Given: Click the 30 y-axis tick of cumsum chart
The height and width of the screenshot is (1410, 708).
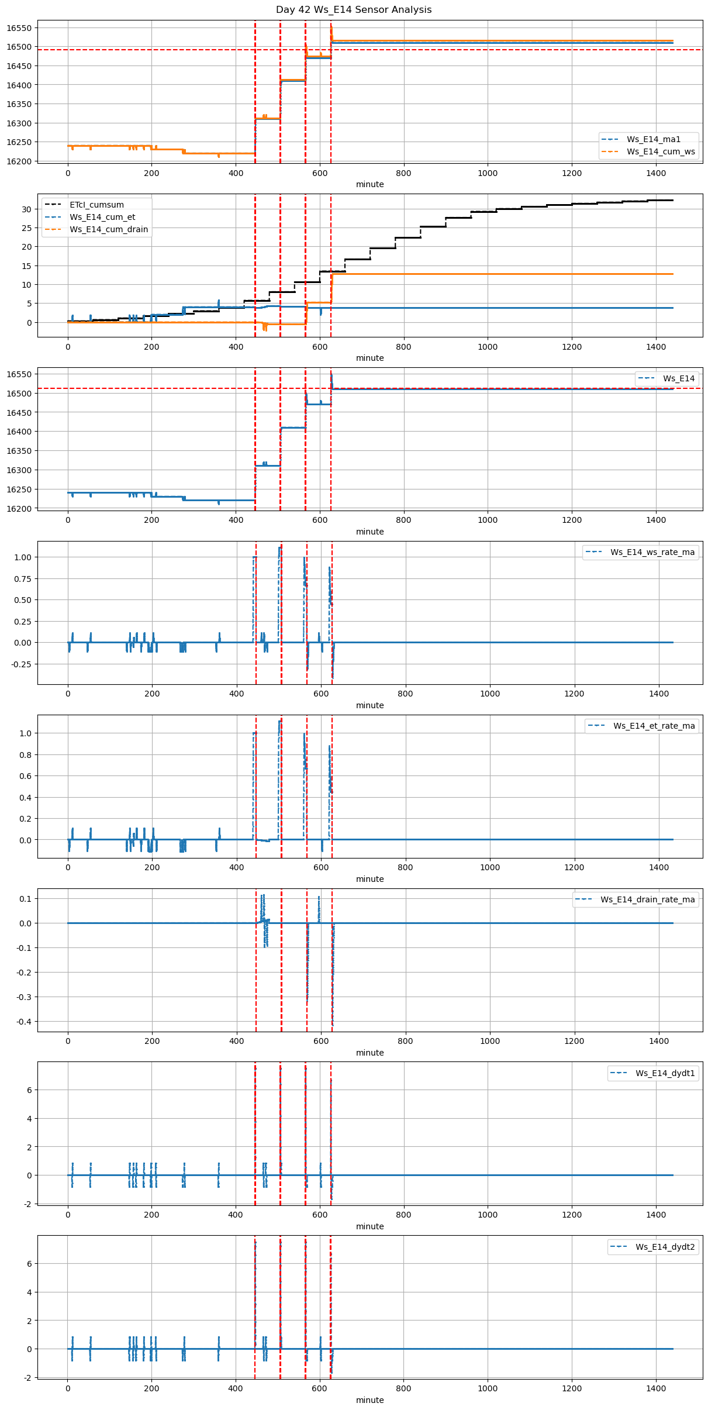Looking at the screenshot, I should pyautogui.click(x=26, y=209).
